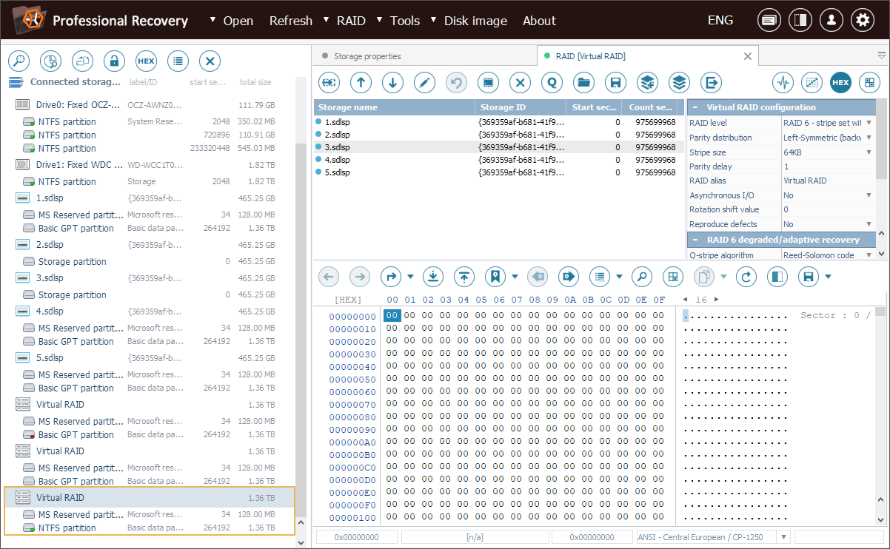Open the RAID level dropdown
Image resolution: width=890 pixels, height=549 pixels.
tap(869, 123)
